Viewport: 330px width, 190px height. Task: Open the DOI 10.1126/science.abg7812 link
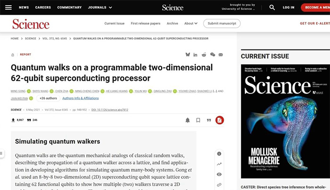[110, 110]
